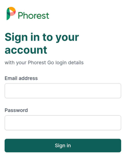
Task: Select the text box under Email address
Action: [63, 91]
